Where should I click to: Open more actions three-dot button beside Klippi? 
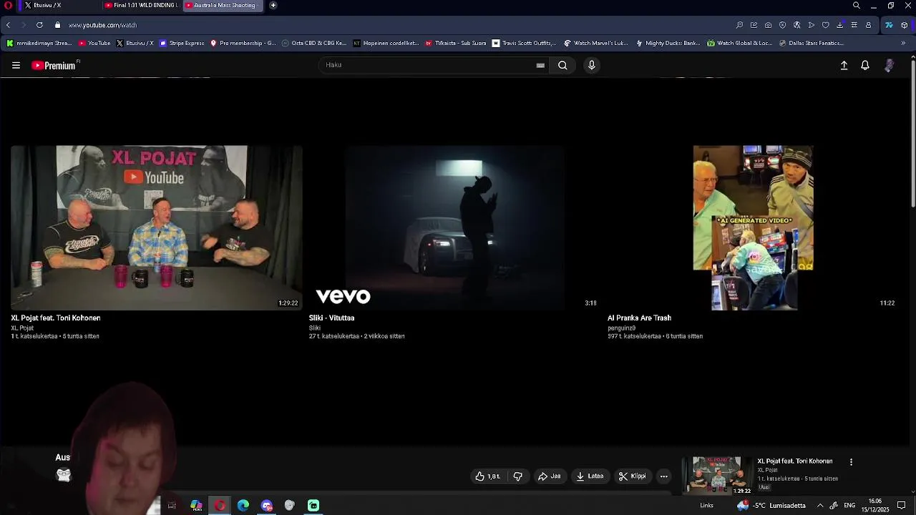pos(663,476)
